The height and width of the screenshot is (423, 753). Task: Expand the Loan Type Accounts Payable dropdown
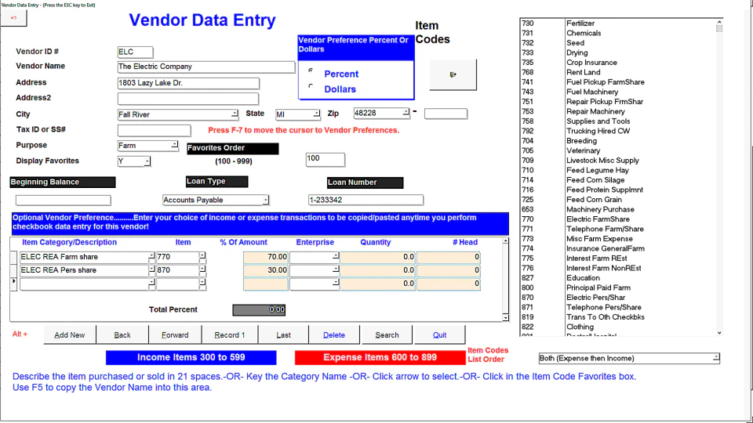(x=266, y=200)
